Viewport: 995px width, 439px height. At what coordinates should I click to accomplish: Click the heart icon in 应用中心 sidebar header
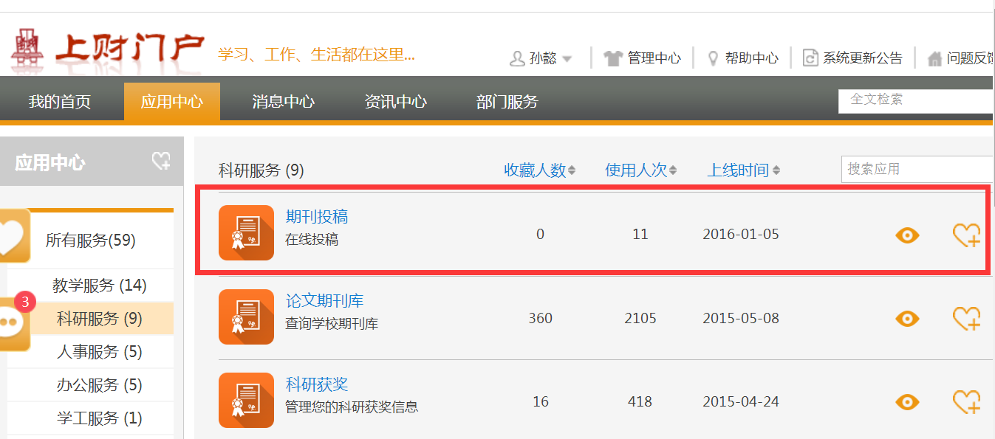point(161,161)
